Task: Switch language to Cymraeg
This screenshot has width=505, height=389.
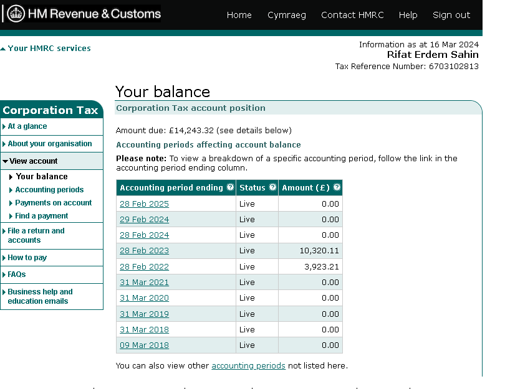Action: coord(287,15)
